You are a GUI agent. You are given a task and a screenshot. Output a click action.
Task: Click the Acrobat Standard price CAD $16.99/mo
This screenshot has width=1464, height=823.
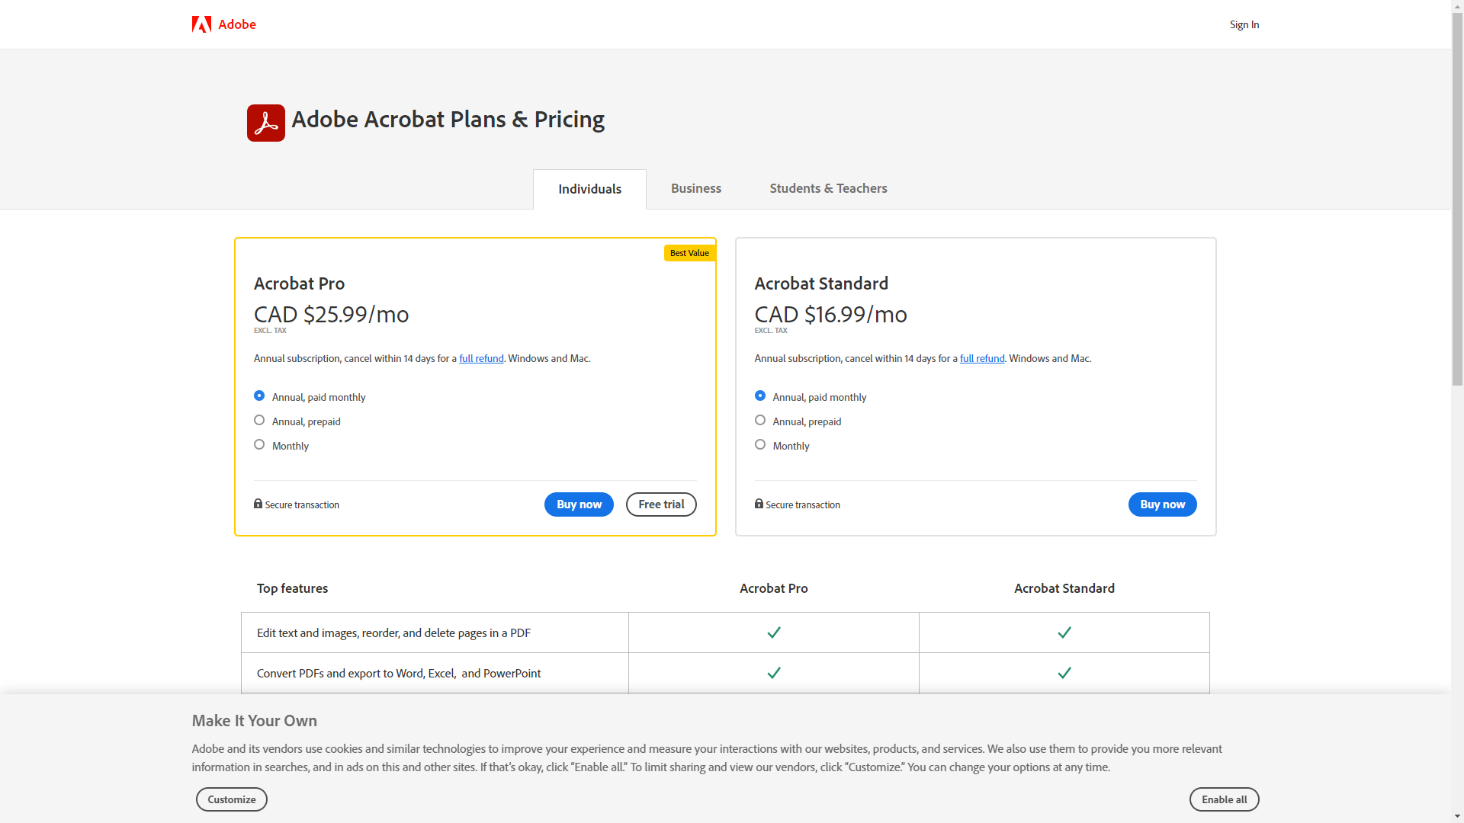point(830,314)
